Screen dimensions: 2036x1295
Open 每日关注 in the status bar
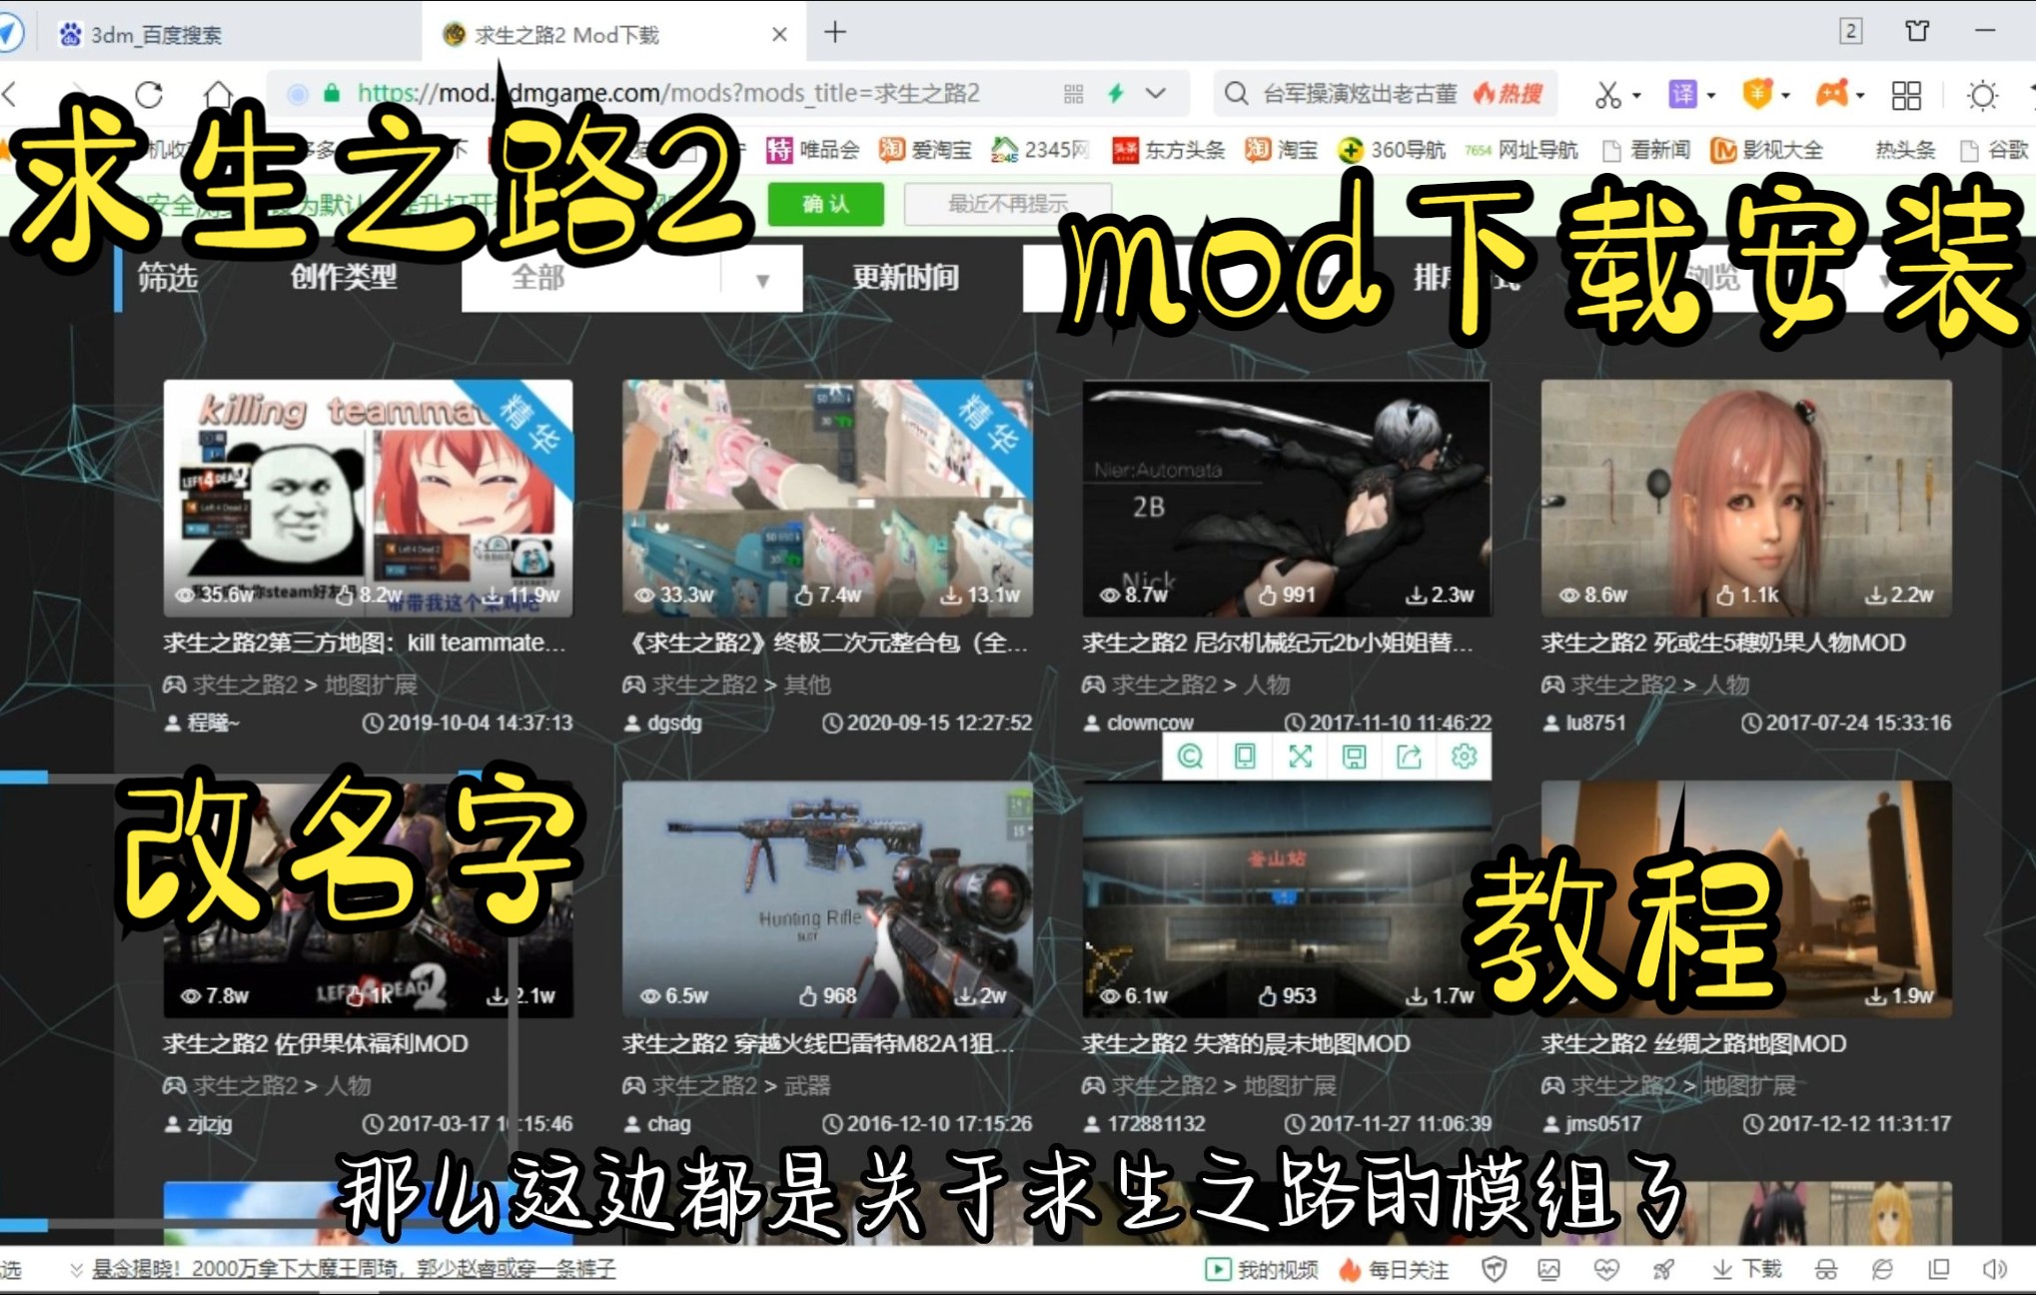click(x=1394, y=1269)
